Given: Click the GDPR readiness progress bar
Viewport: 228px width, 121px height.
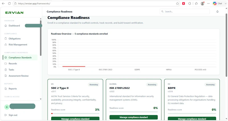Looking at the screenshot, I should 192,113.
